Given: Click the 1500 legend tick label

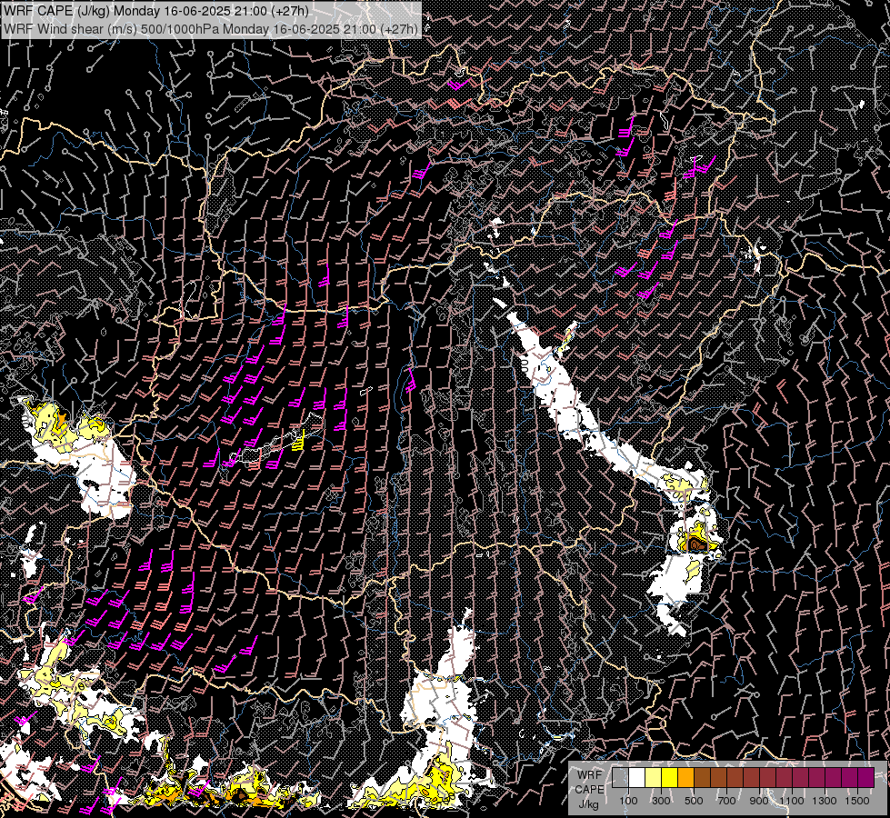Looking at the screenshot, I should [857, 801].
